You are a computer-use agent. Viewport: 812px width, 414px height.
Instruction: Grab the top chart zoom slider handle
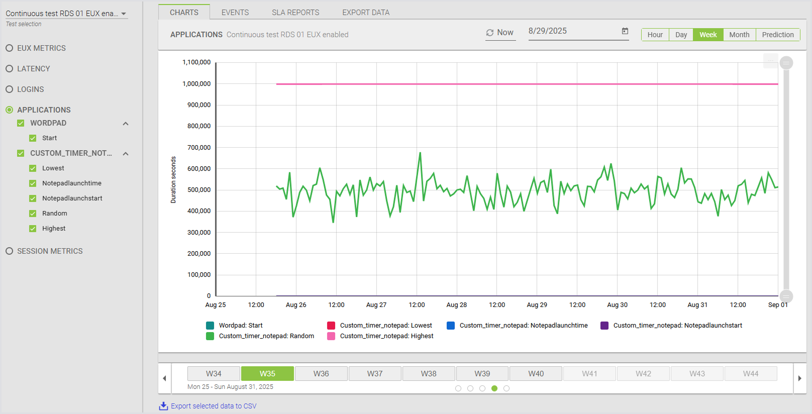(x=786, y=63)
